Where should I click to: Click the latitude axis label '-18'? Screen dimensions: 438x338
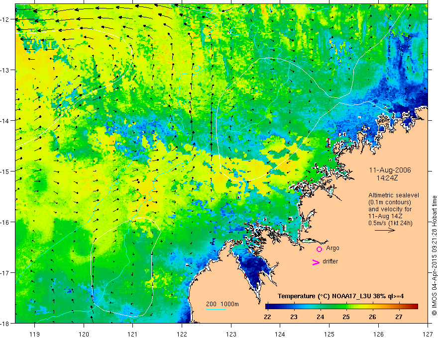(5, 323)
